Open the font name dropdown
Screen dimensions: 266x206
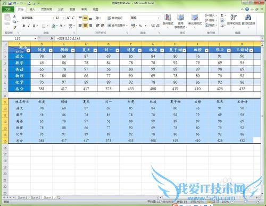point(53,18)
